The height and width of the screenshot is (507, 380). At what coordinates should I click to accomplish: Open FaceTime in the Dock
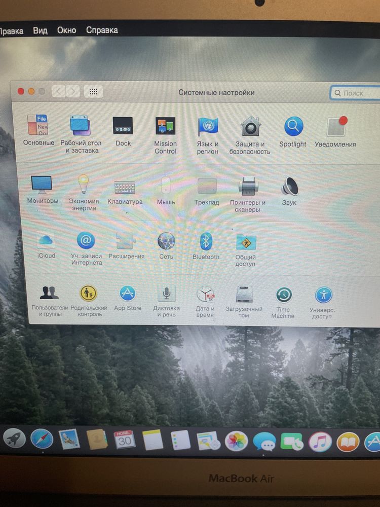(x=292, y=442)
